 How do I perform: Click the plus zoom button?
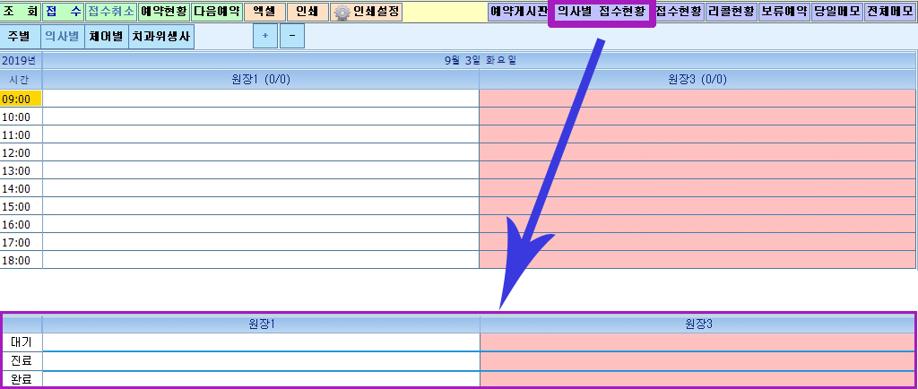265,36
